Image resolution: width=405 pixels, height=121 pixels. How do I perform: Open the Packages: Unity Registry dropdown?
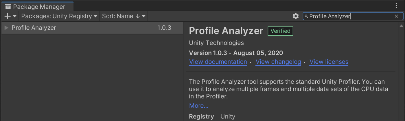tap(59, 16)
